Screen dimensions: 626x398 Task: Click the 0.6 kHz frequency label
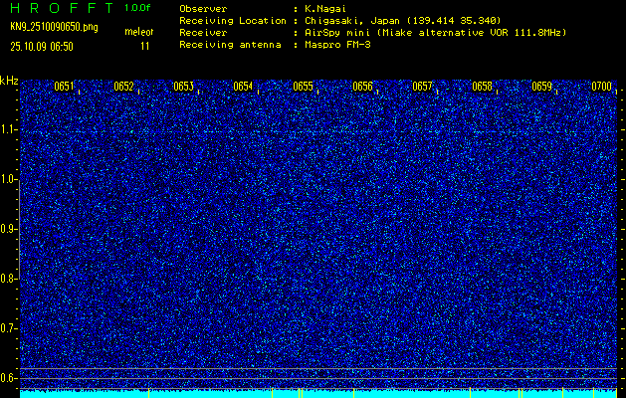(x=9, y=378)
